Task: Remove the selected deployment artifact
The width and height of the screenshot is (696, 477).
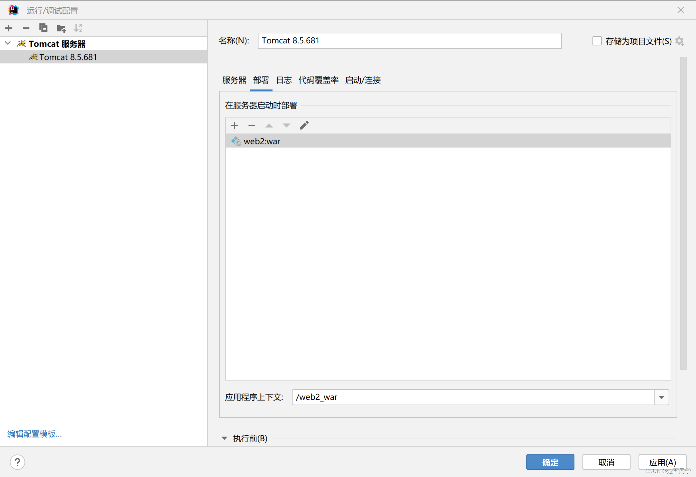Action: pos(252,126)
